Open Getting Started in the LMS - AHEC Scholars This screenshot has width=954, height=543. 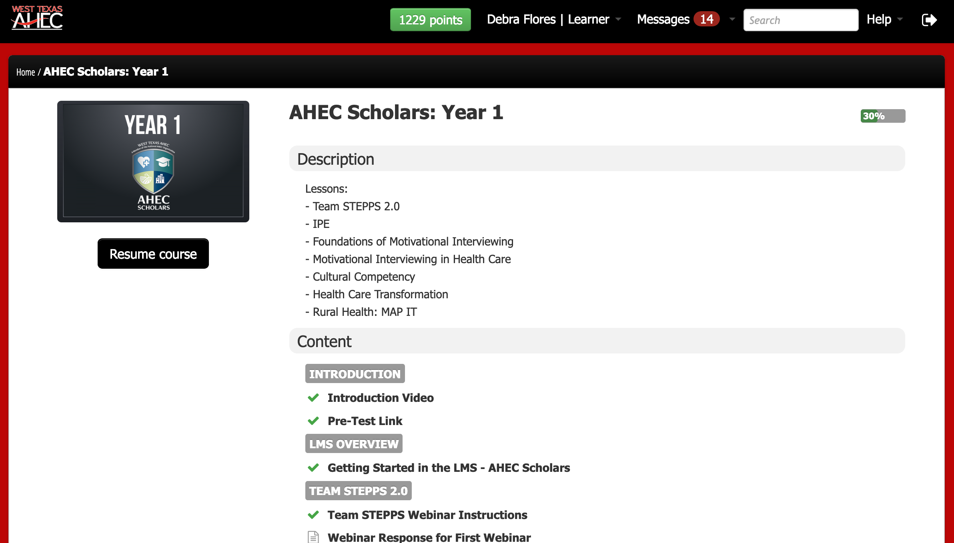[x=449, y=467]
